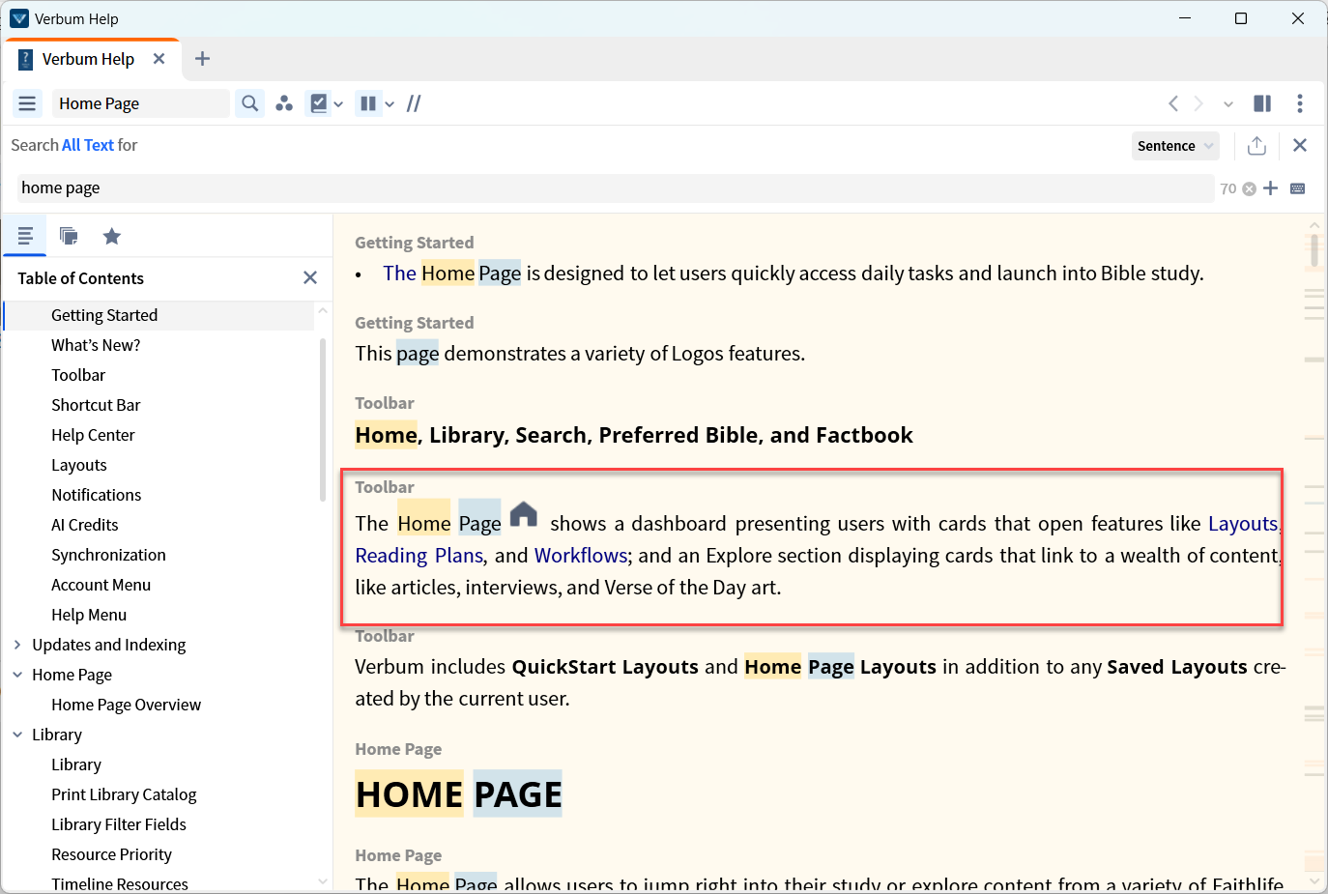Select the Home Page Overview entry
This screenshot has height=894, width=1328.
[127, 705]
